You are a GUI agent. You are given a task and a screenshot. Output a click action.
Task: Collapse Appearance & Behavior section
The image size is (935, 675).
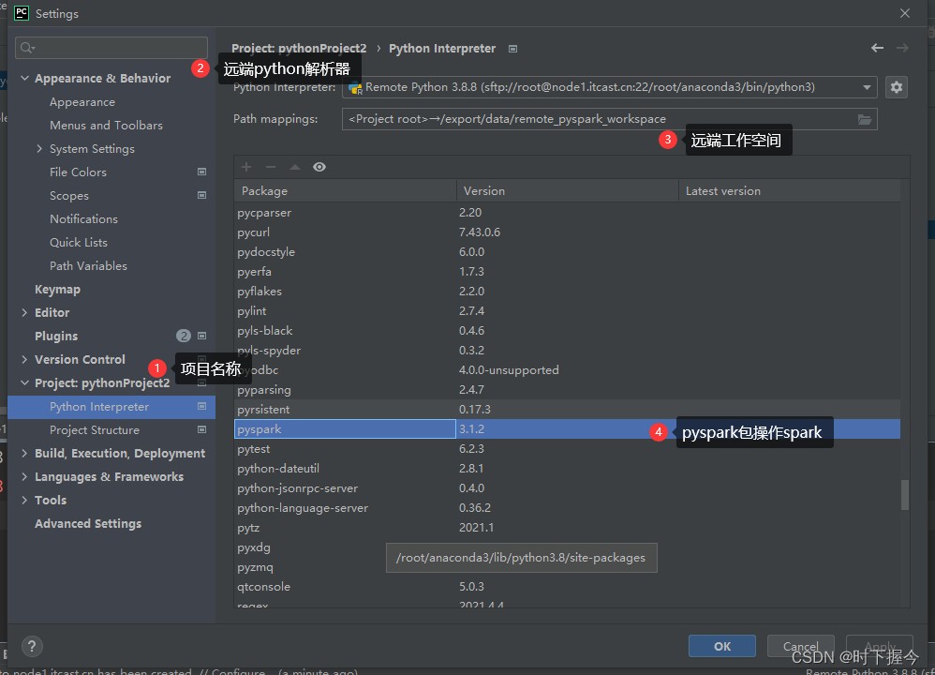(24, 78)
